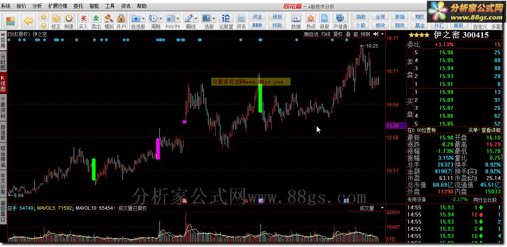Switch to the 分时图 sidebar tab

pyautogui.click(x=3, y=63)
